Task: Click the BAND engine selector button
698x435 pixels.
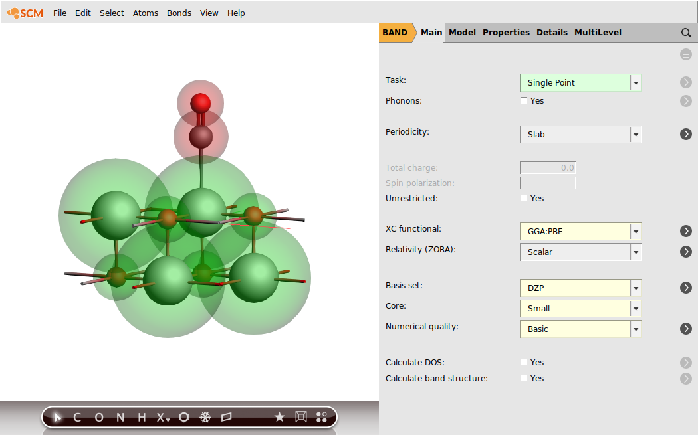Action: click(396, 33)
